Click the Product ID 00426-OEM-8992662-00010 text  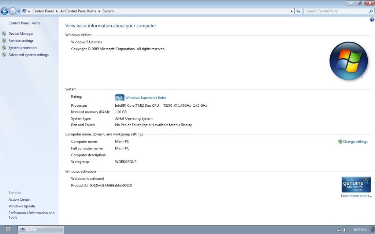pyautogui.click(x=101, y=185)
